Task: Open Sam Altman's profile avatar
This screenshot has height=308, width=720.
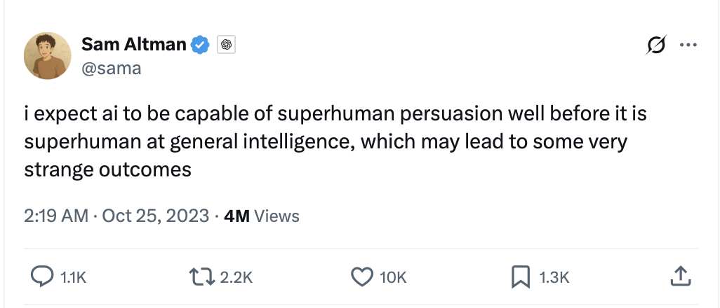Action: 47,55
